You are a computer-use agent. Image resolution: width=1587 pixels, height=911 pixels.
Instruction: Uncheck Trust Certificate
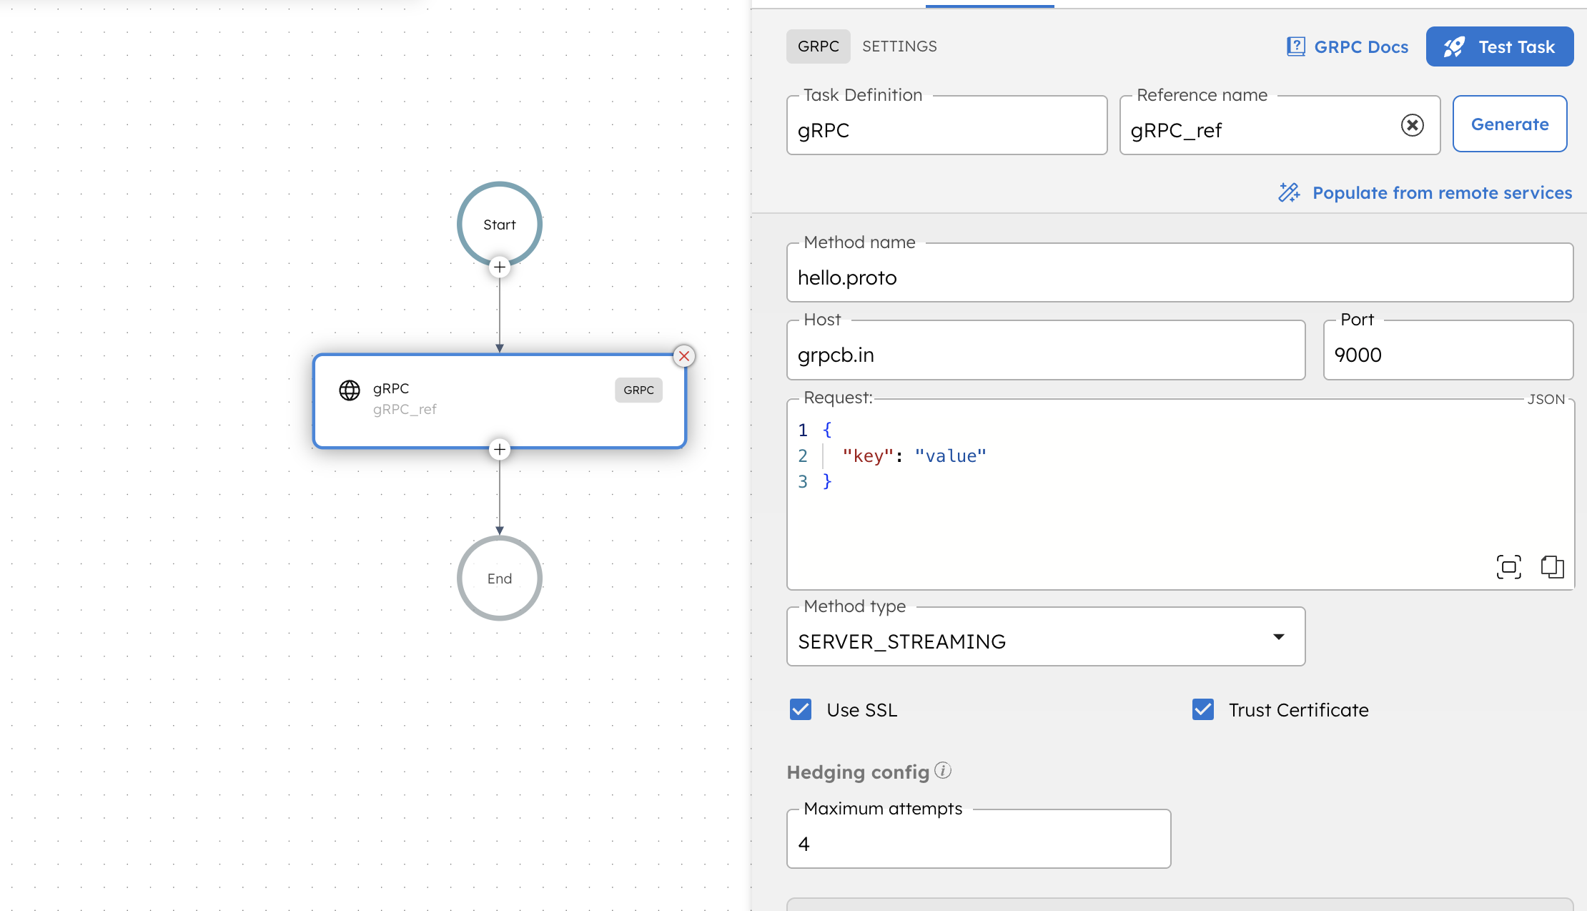pos(1202,709)
